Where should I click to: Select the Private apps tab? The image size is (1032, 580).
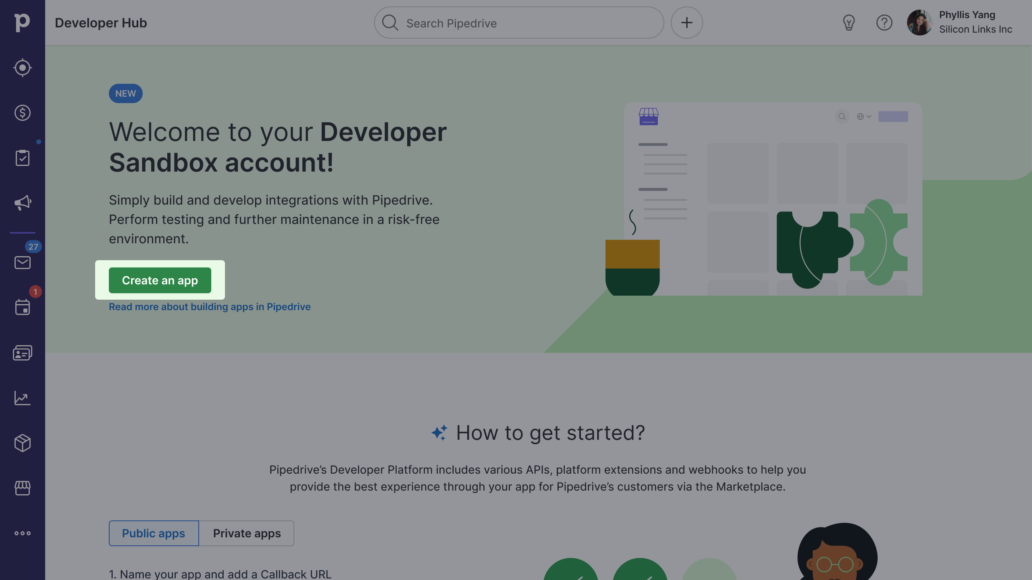click(247, 533)
